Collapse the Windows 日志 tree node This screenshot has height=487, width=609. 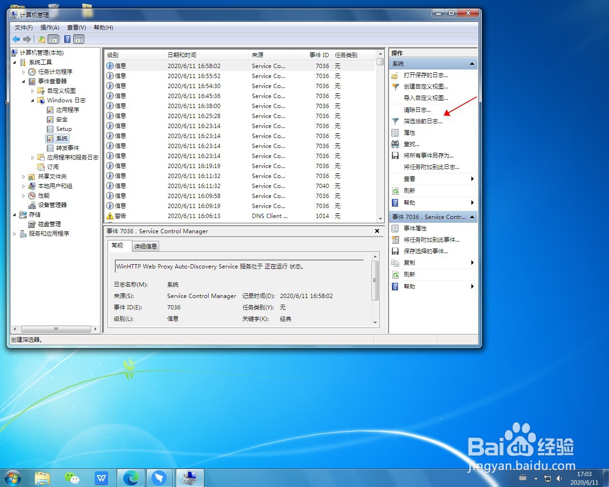[x=32, y=100]
